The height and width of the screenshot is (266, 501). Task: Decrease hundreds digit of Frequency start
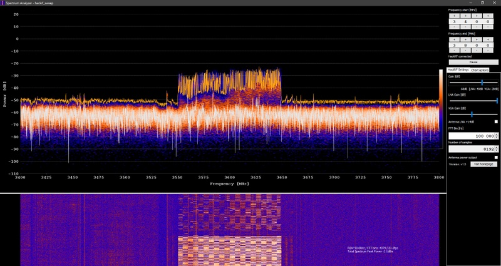click(x=465, y=27)
